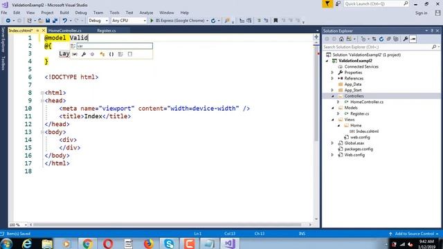Click the Pending Changes Filter clock icon

(363, 39)
